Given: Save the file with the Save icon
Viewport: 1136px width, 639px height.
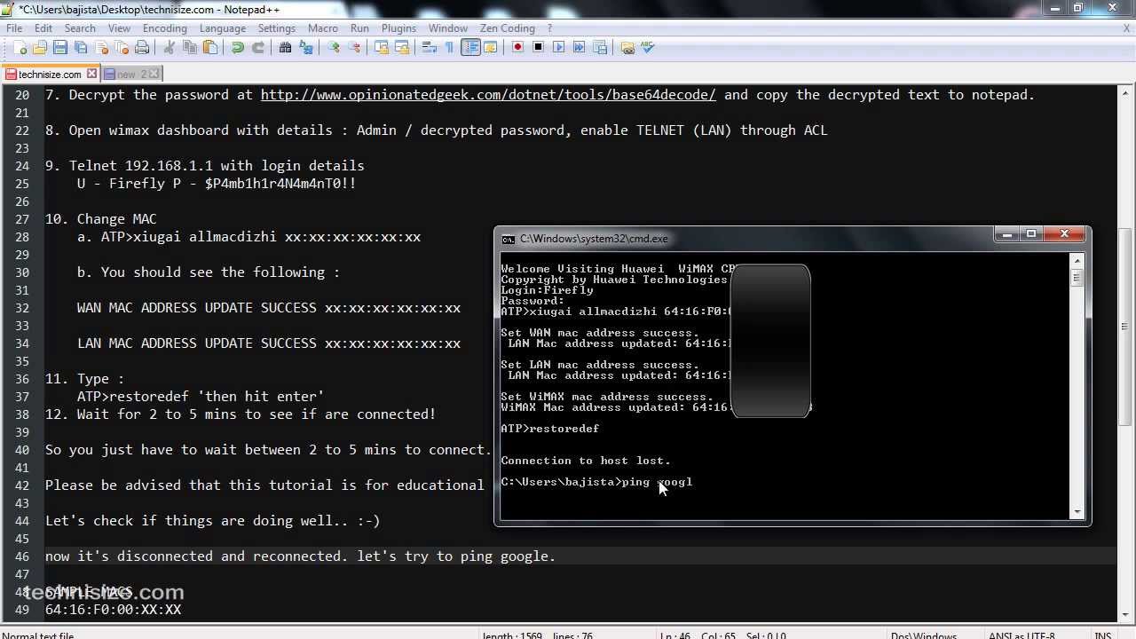Looking at the screenshot, I should click(x=60, y=47).
